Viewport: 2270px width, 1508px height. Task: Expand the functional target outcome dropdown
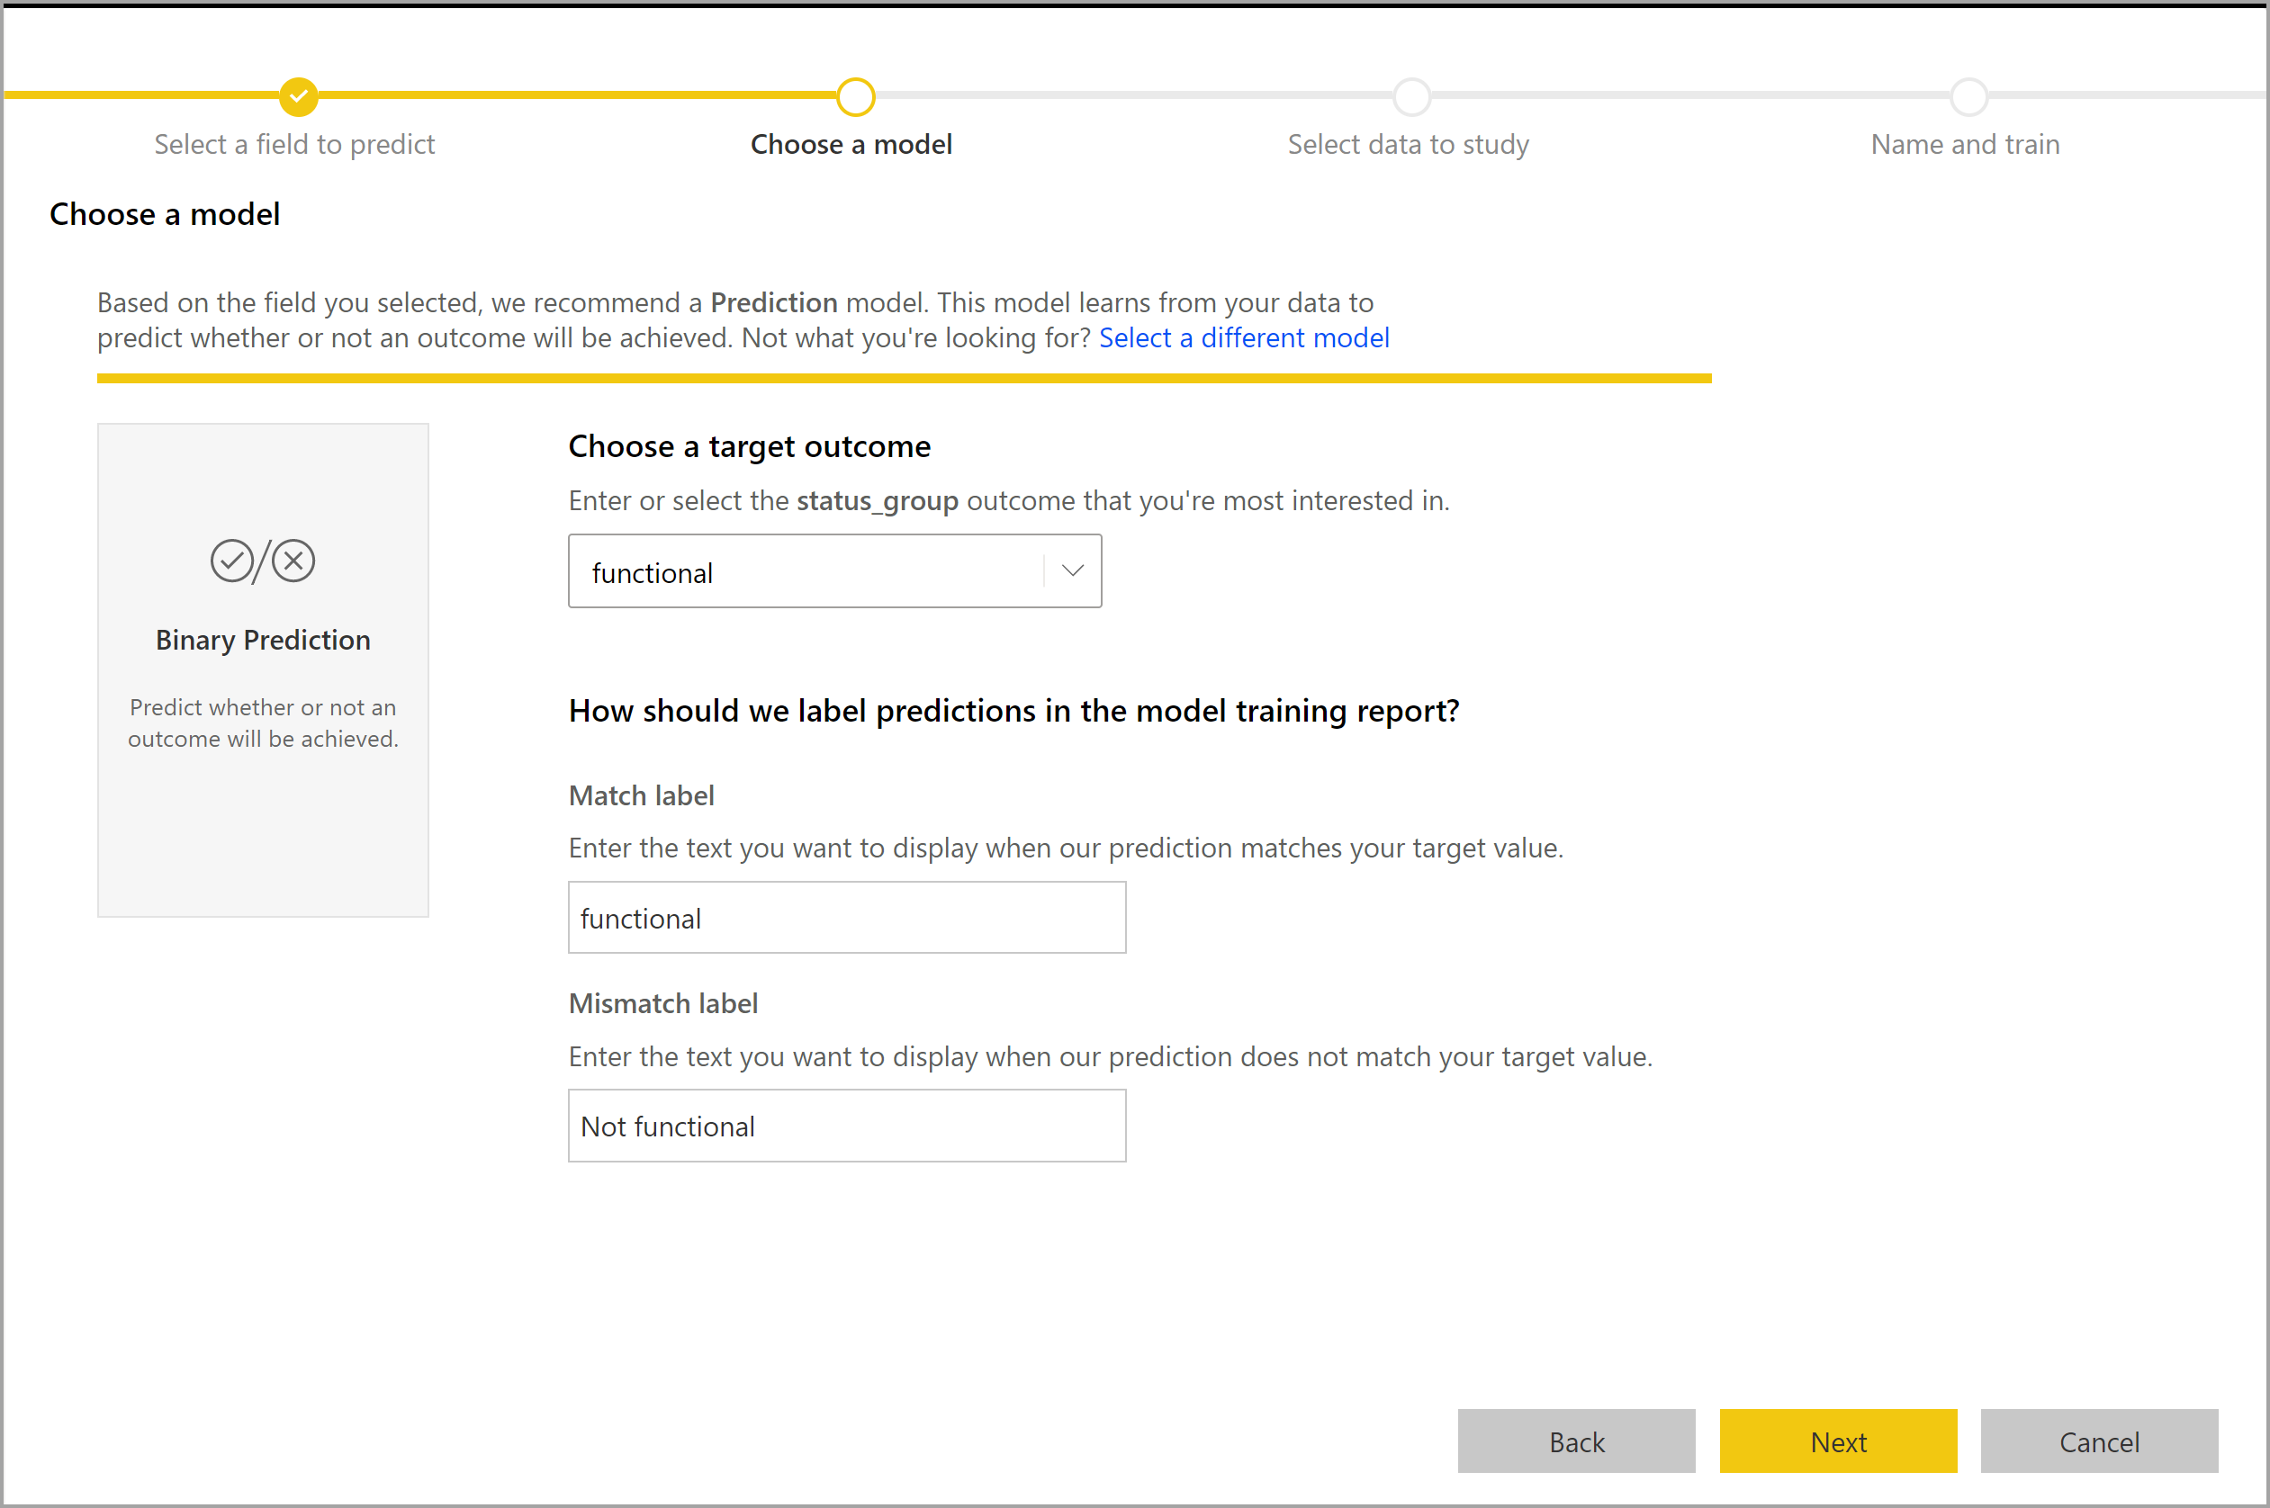[1074, 570]
